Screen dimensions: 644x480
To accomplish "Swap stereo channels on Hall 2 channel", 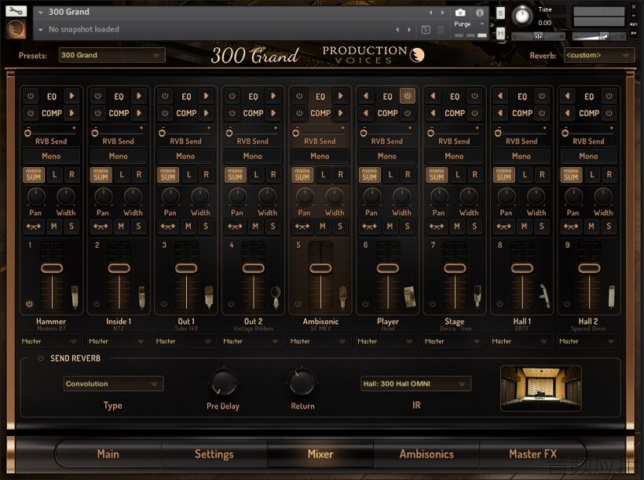I will 570,227.
